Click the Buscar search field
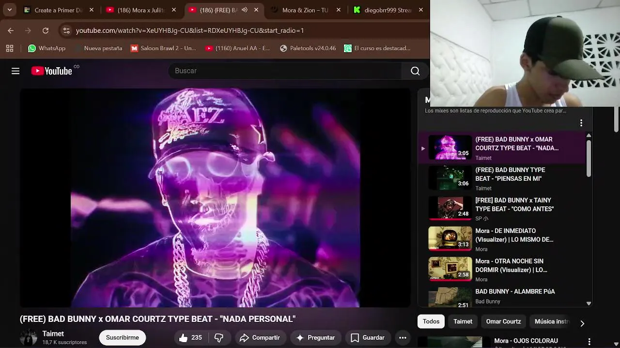This screenshot has width=620, height=348. point(286,71)
